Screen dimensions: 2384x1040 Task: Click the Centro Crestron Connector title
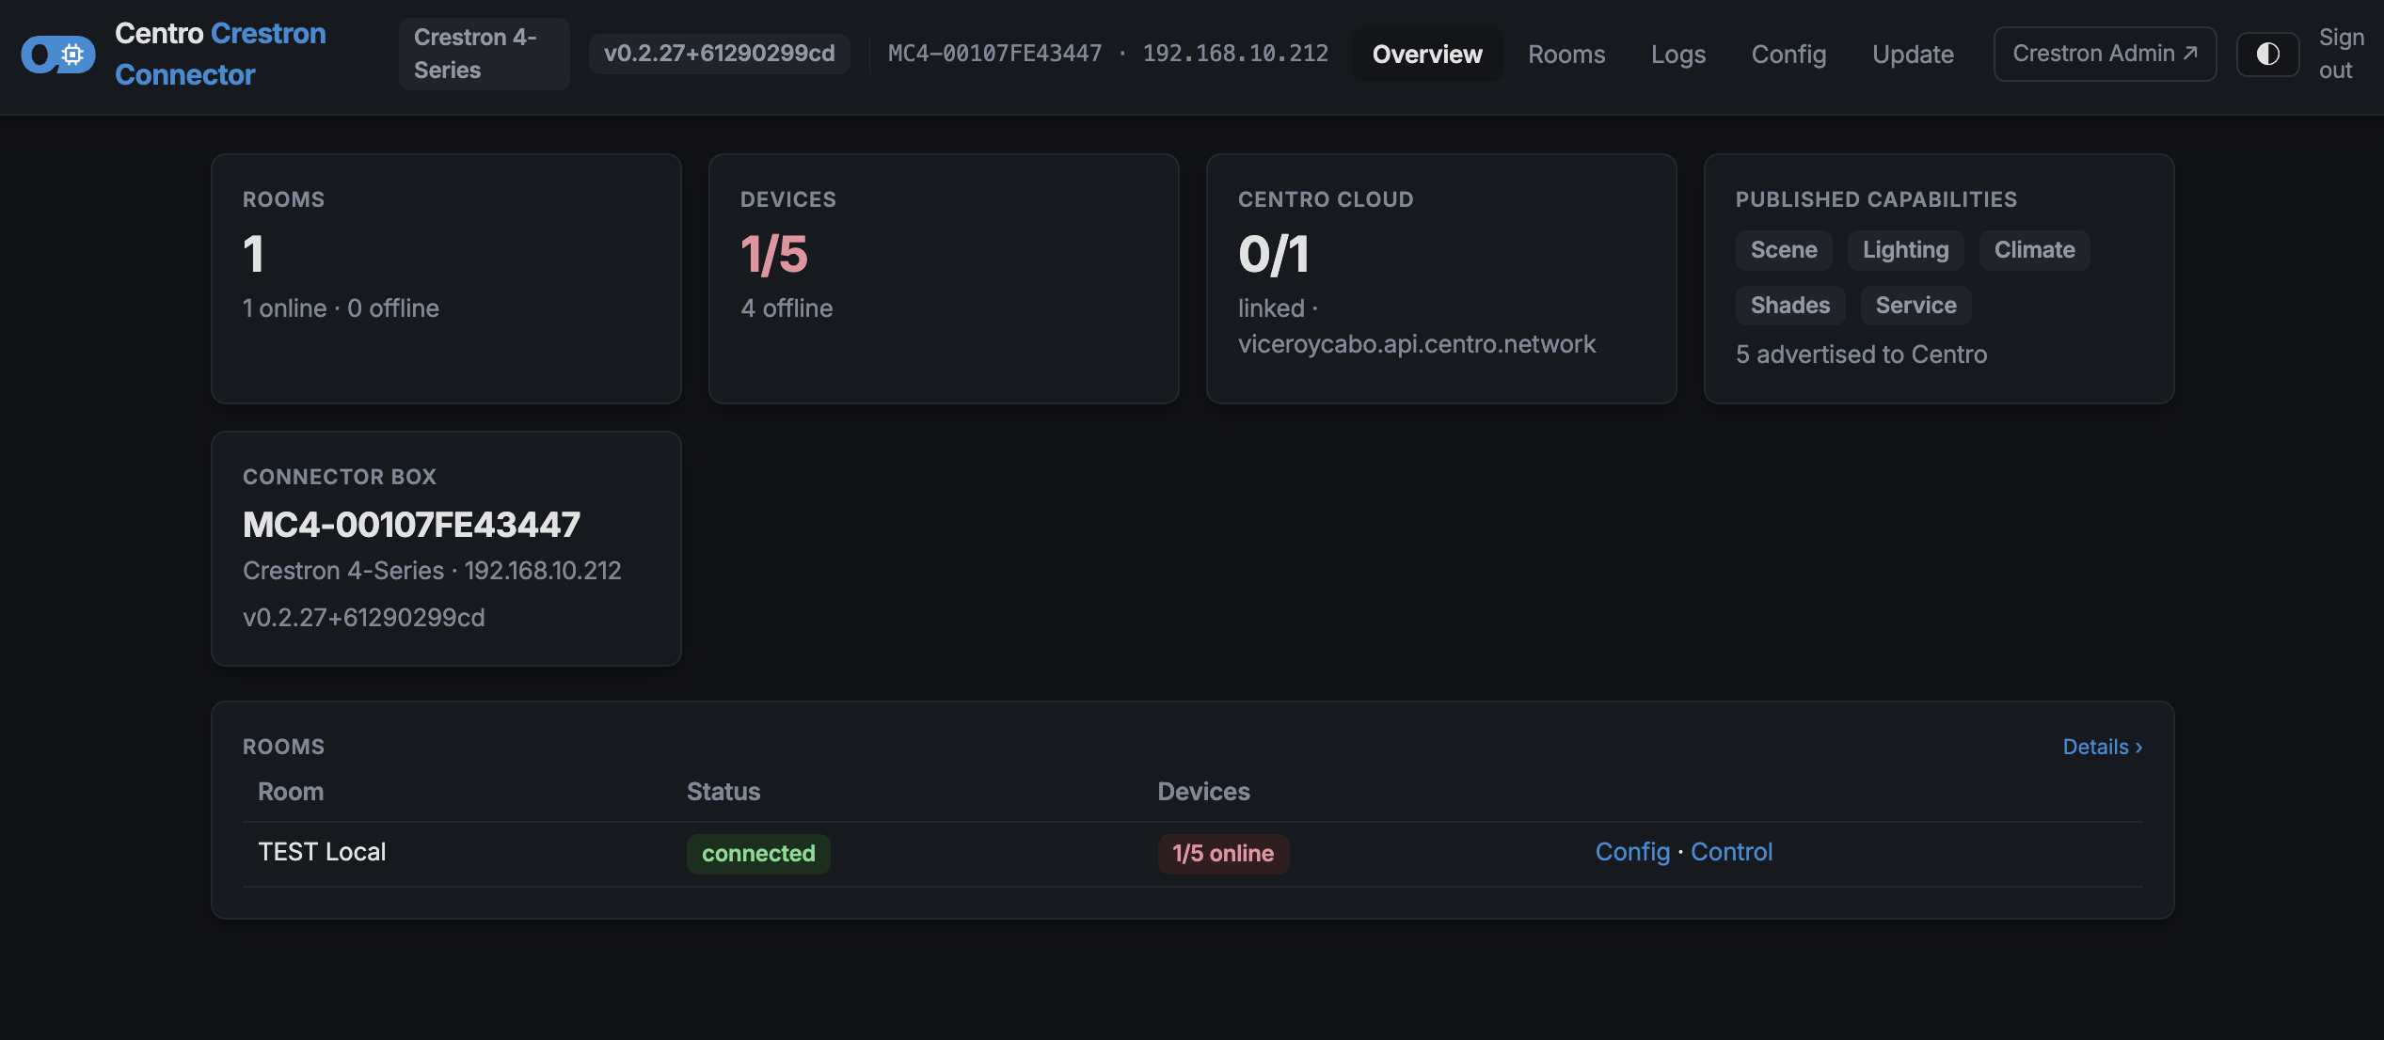(x=220, y=54)
